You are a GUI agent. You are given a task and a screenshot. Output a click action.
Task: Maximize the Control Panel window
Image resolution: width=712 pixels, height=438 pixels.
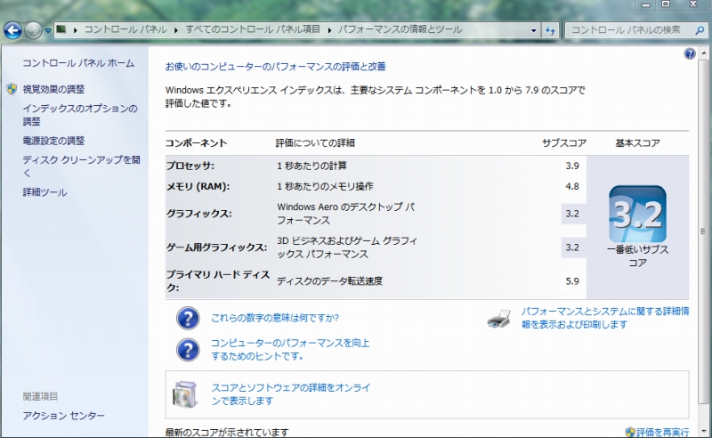(666, 4)
